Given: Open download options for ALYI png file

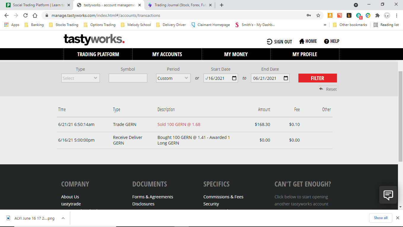Looking at the screenshot, I should pyautogui.click(x=63, y=218).
